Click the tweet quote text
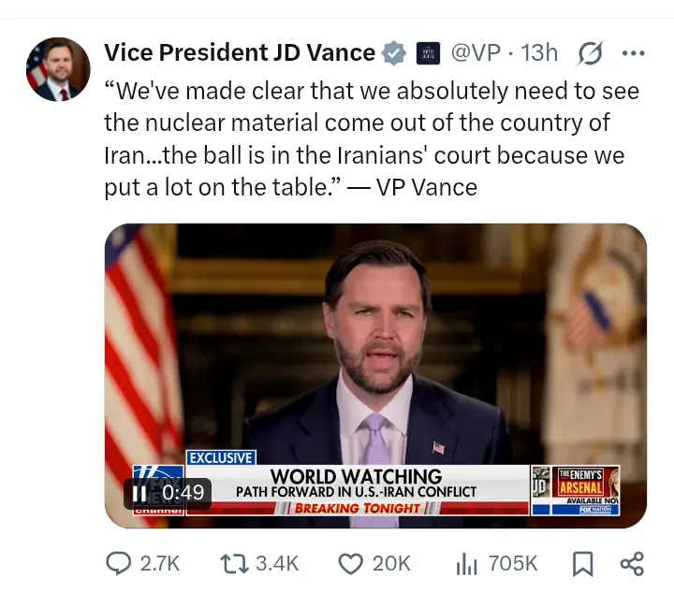This screenshot has width=674, height=593. 372,139
